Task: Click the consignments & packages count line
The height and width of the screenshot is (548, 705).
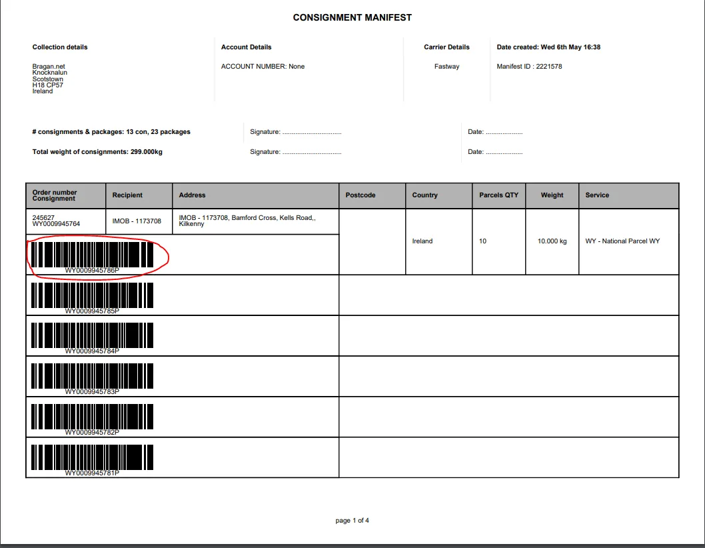Action: click(111, 132)
